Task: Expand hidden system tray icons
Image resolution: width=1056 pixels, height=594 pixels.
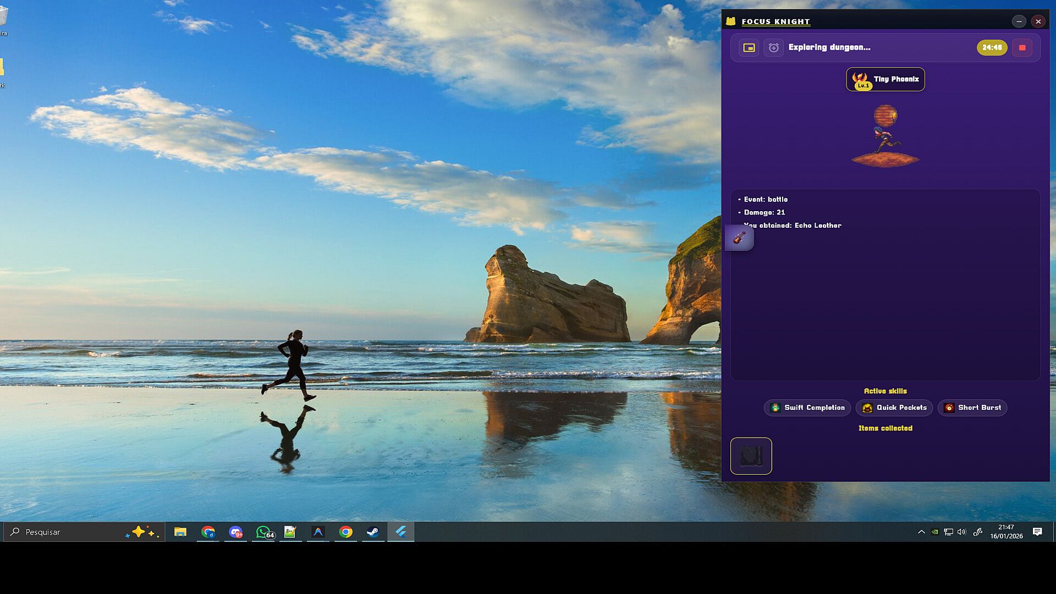Action: 921,532
